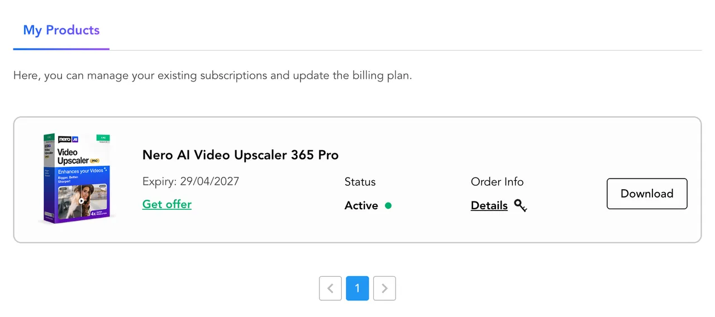Click the green 1 PC badge on box
Viewport: 715px width, 317px height.
102,137
